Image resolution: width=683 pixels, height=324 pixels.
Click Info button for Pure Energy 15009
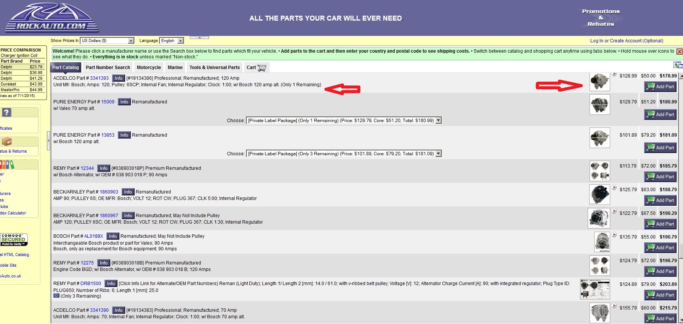point(124,102)
